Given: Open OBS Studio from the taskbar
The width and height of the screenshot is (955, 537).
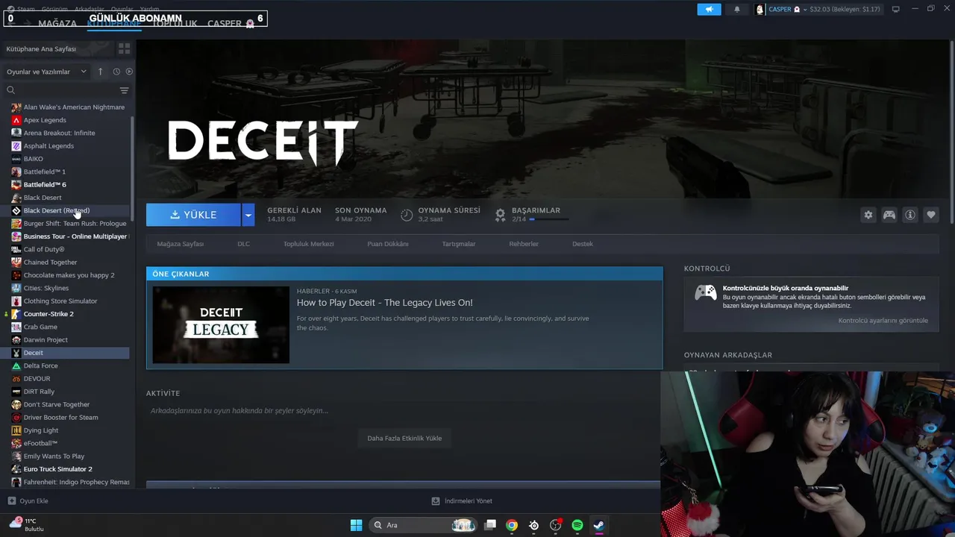Looking at the screenshot, I should 555,525.
